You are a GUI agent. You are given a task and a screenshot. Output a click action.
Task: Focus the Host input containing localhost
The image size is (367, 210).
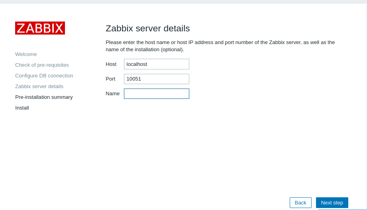click(156, 64)
